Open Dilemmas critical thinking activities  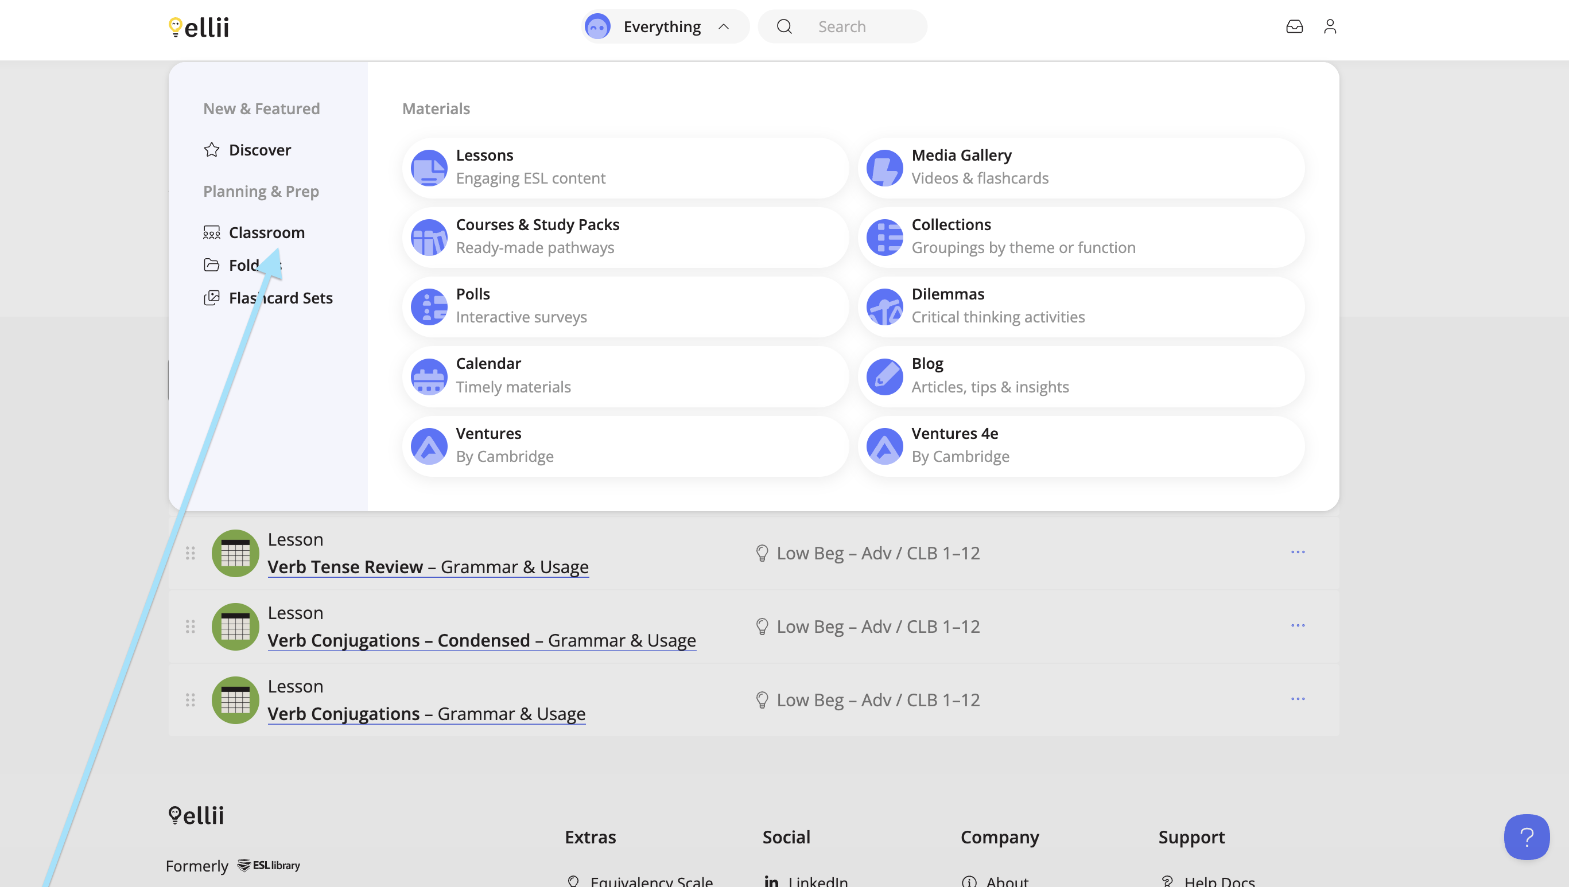pos(1081,306)
